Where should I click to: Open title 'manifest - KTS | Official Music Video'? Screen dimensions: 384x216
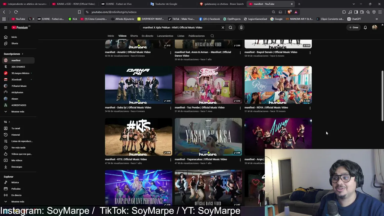[x=126, y=159]
